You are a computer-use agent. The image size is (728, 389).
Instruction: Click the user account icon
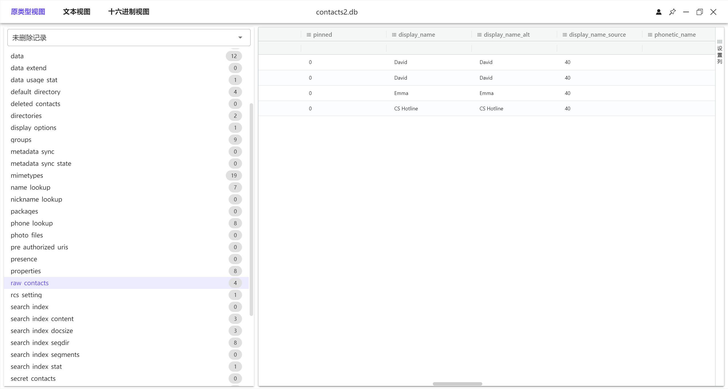(x=659, y=12)
